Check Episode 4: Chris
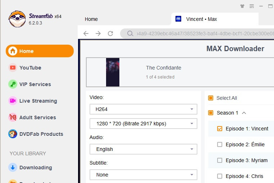The width and height of the screenshot is (274, 183). tap(220, 176)
